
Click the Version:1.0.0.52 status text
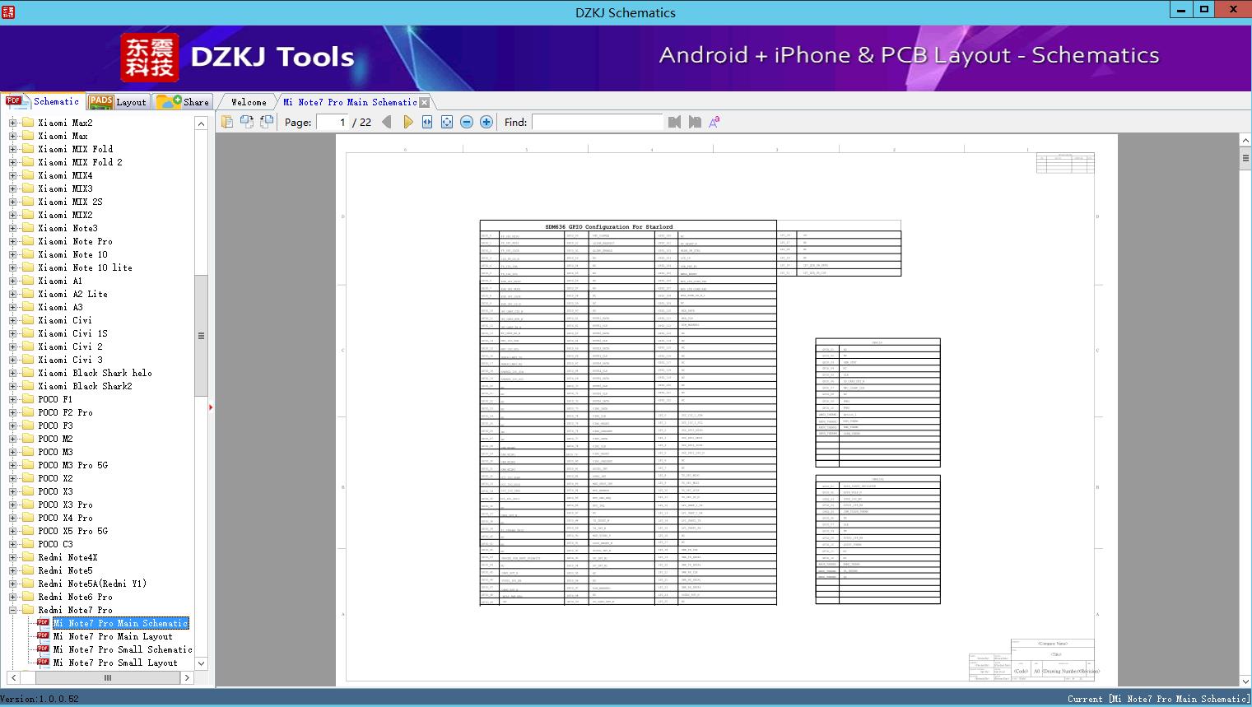coord(40,699)
